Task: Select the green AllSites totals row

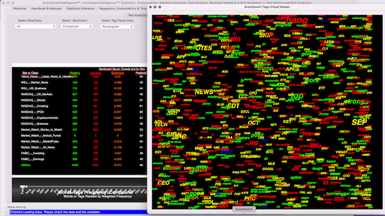Action: (79, 165)
